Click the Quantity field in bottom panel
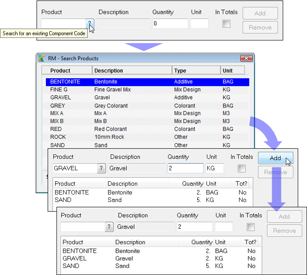307x275 pixels. (195, 227)
